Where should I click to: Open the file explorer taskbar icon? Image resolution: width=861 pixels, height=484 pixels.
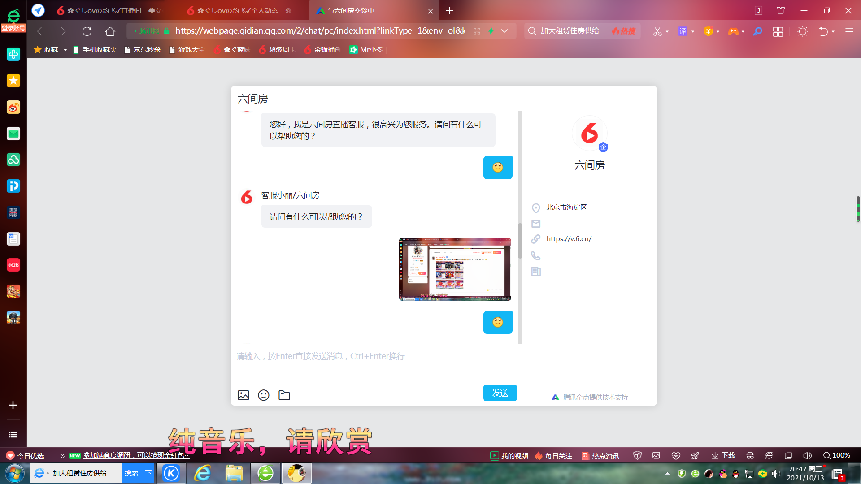(234, 473)
